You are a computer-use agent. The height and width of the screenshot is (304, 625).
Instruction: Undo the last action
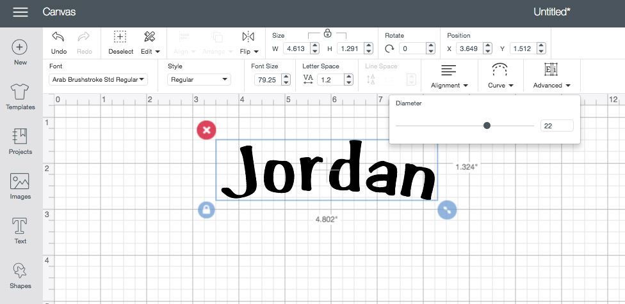pos(59,43)
